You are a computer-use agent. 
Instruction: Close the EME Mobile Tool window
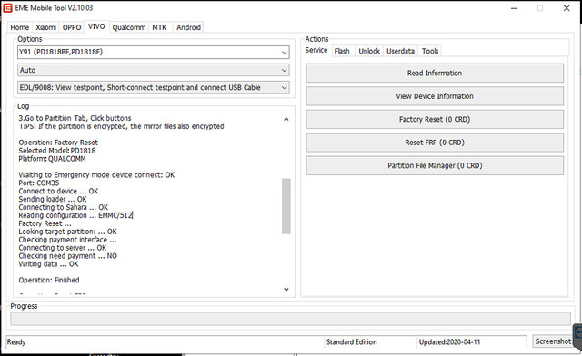pos(567,8)
